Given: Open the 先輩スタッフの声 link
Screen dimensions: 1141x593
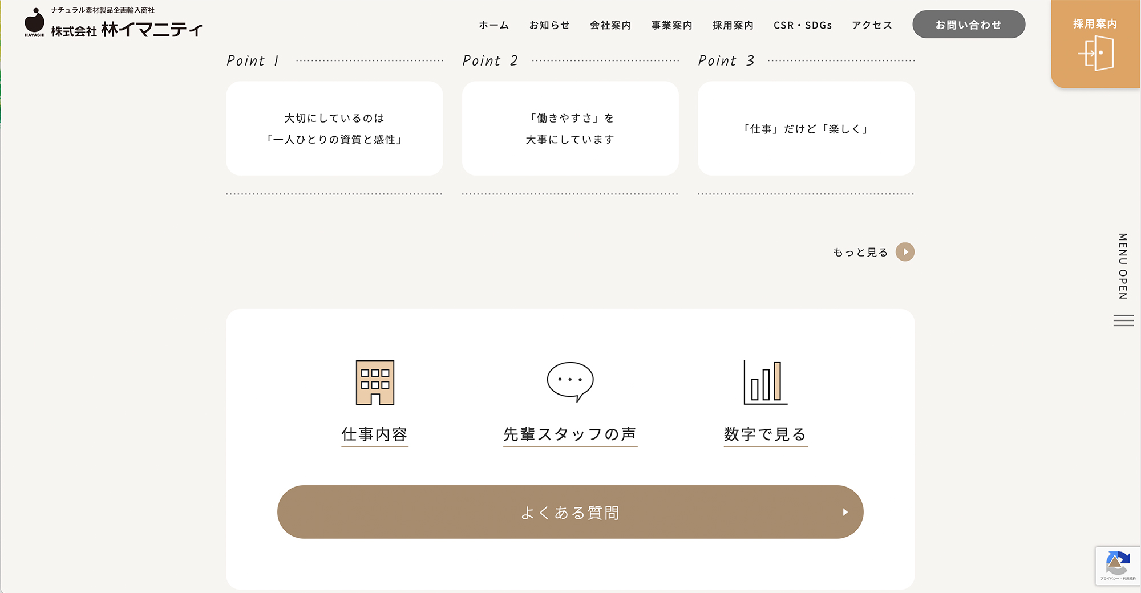Looking at the screenshot, I should point(570,434).
